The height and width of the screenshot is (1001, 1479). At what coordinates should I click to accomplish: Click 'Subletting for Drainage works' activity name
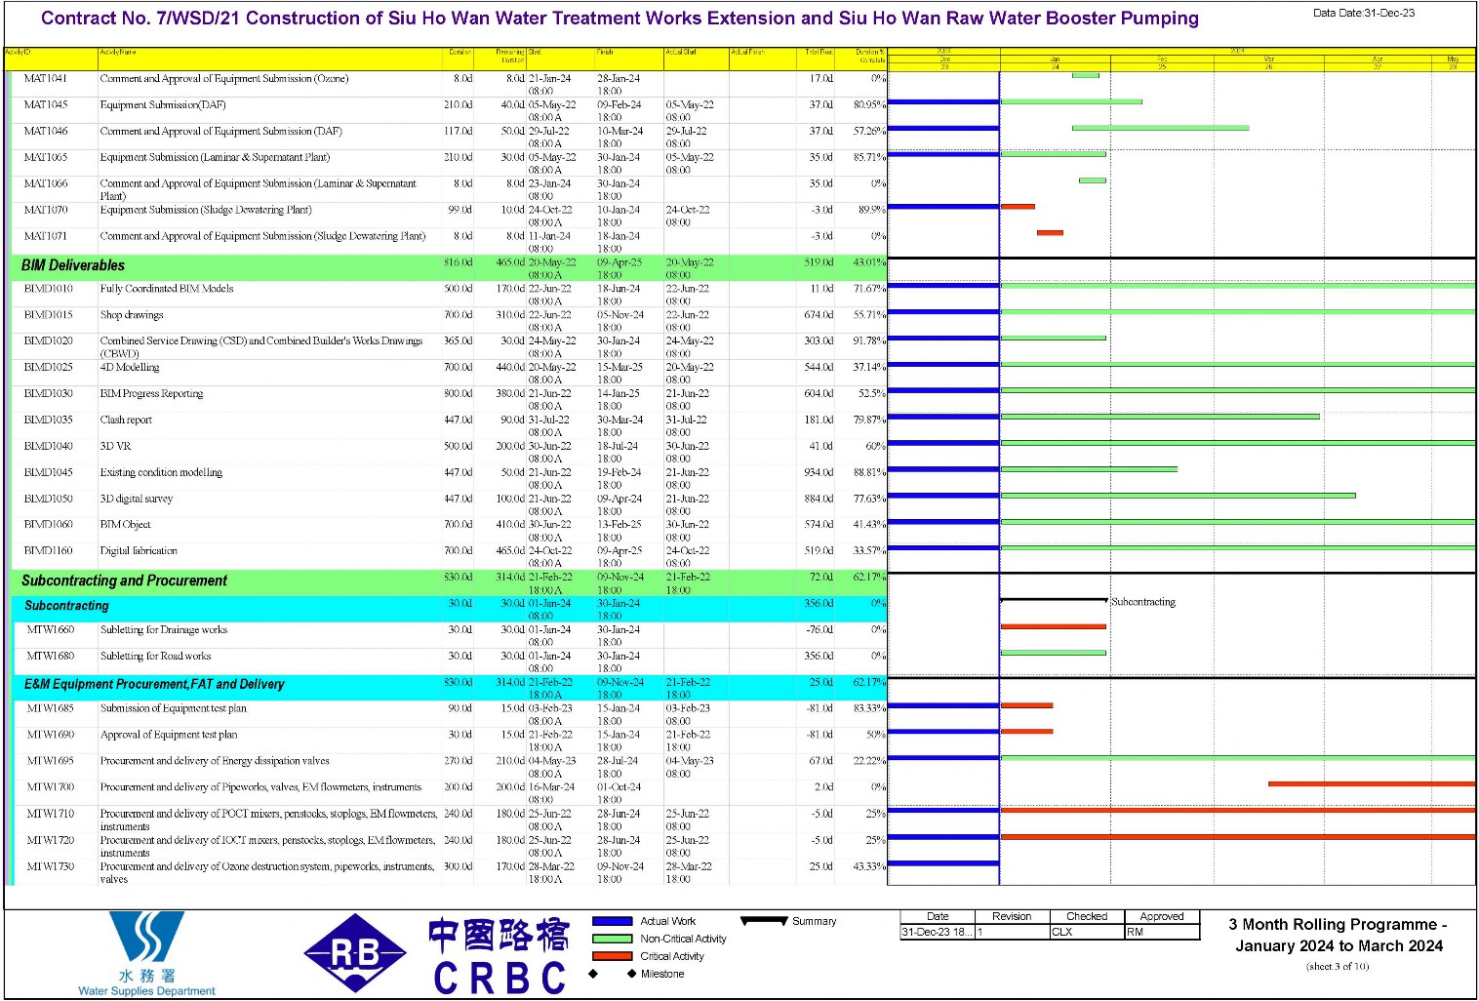(x=163, y=630)
